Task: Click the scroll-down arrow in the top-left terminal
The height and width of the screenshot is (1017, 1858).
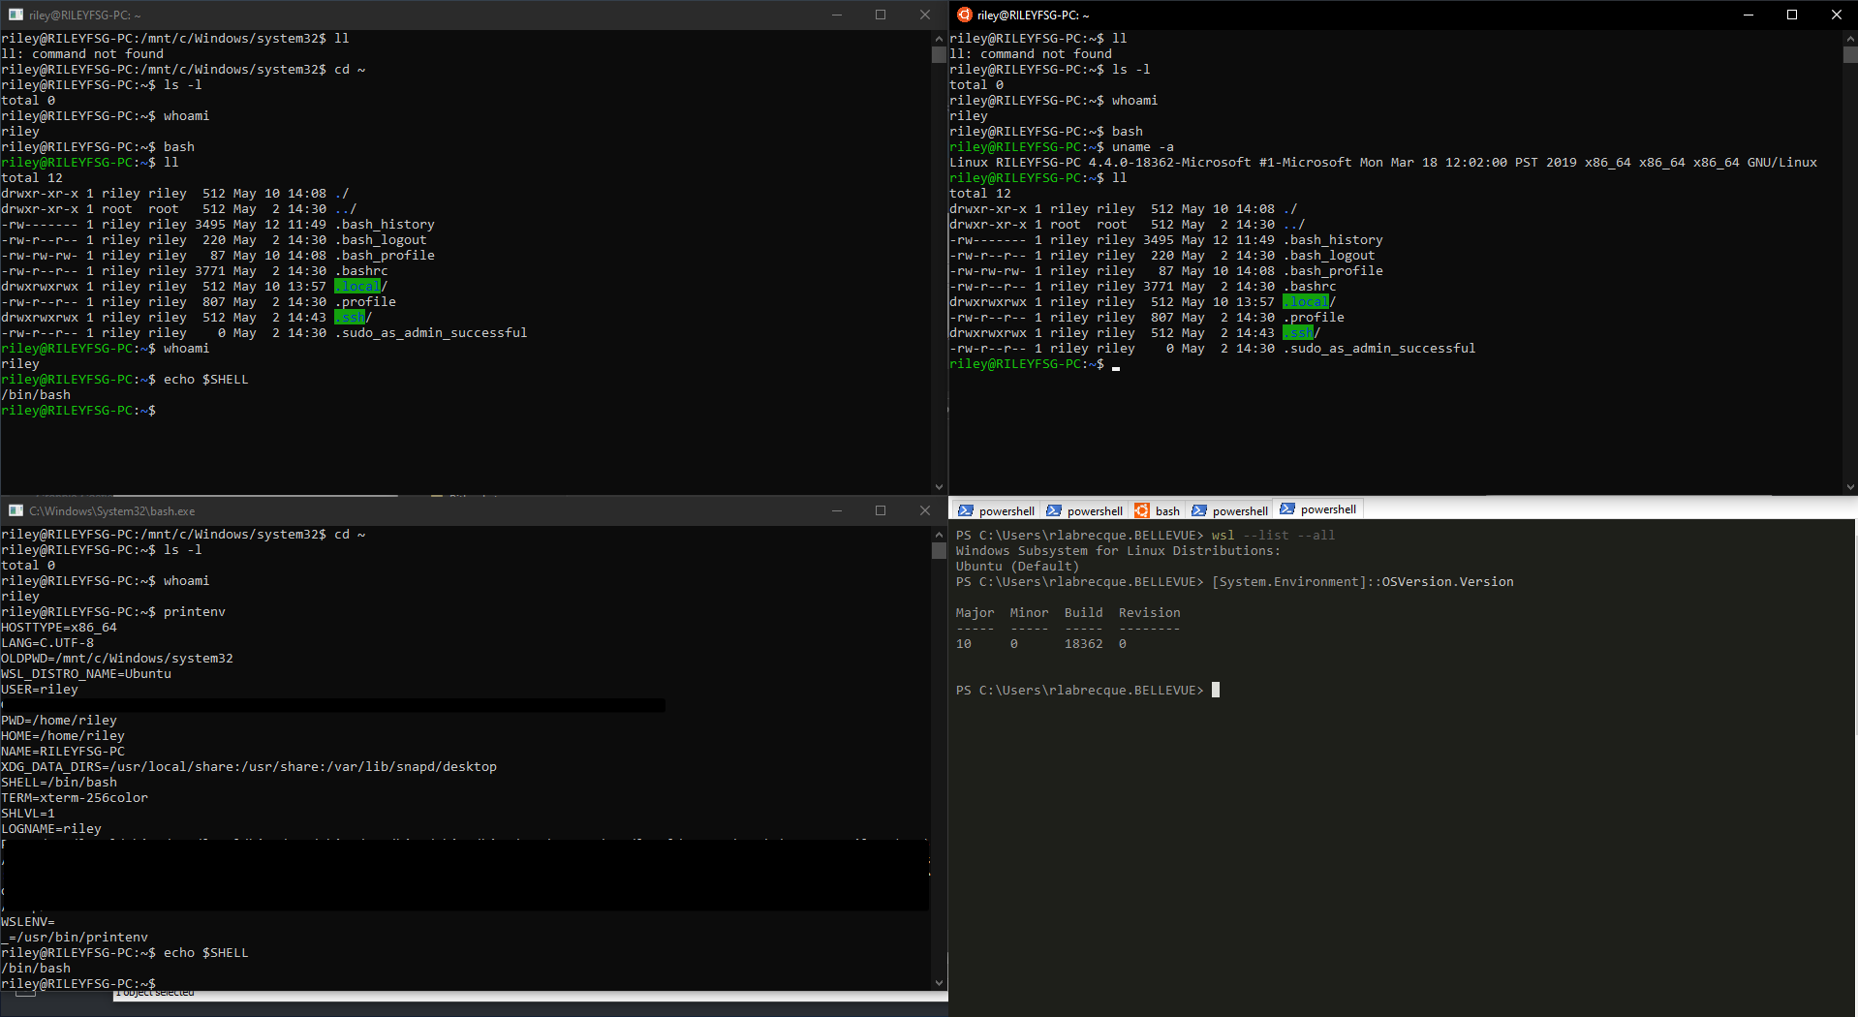Action: [938, 486]
